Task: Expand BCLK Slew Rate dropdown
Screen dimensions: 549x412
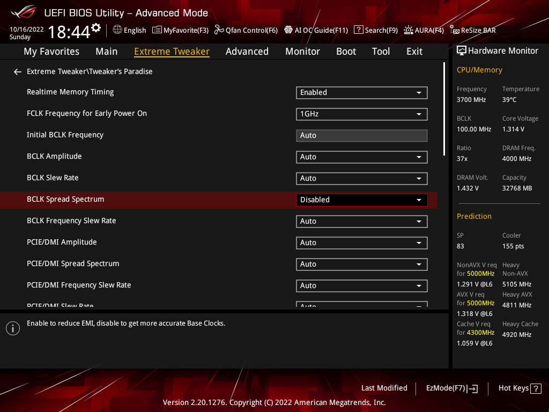Action: point(362,178)
